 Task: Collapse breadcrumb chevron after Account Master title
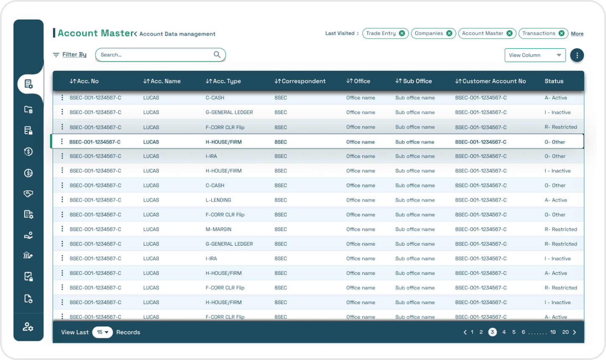(135, 34)
